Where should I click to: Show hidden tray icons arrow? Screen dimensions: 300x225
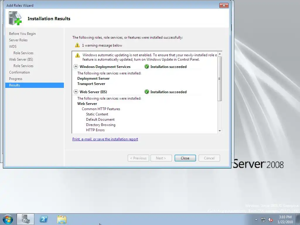click(x=256, y=220)
